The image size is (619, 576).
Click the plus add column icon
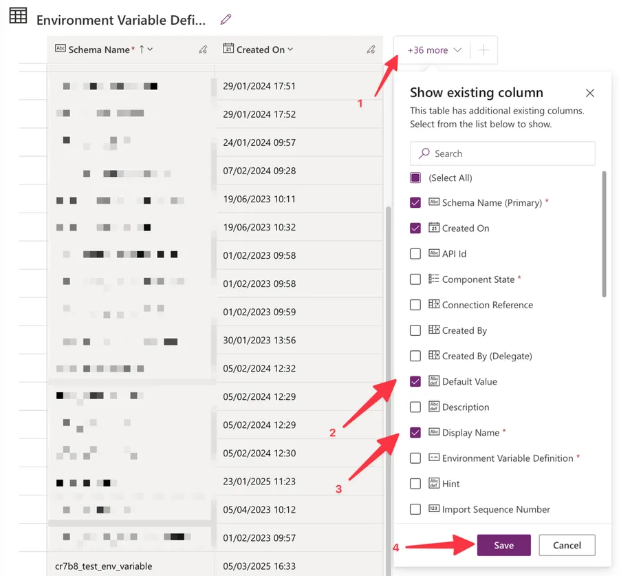pyautogui.click(x=484, y=50)
